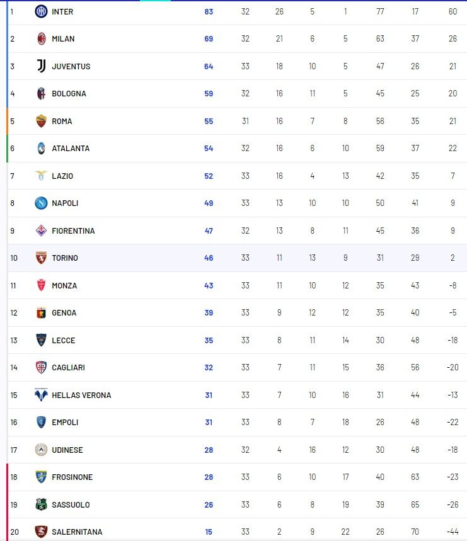Click the Fiorentina club crest
This screenshot has width=467, height=541.
tap(41, 231)
